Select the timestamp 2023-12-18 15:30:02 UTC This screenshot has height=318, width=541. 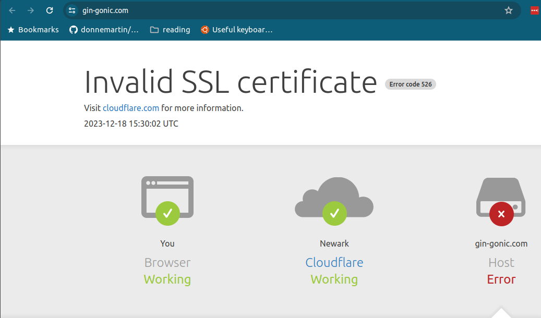(131, 124)
